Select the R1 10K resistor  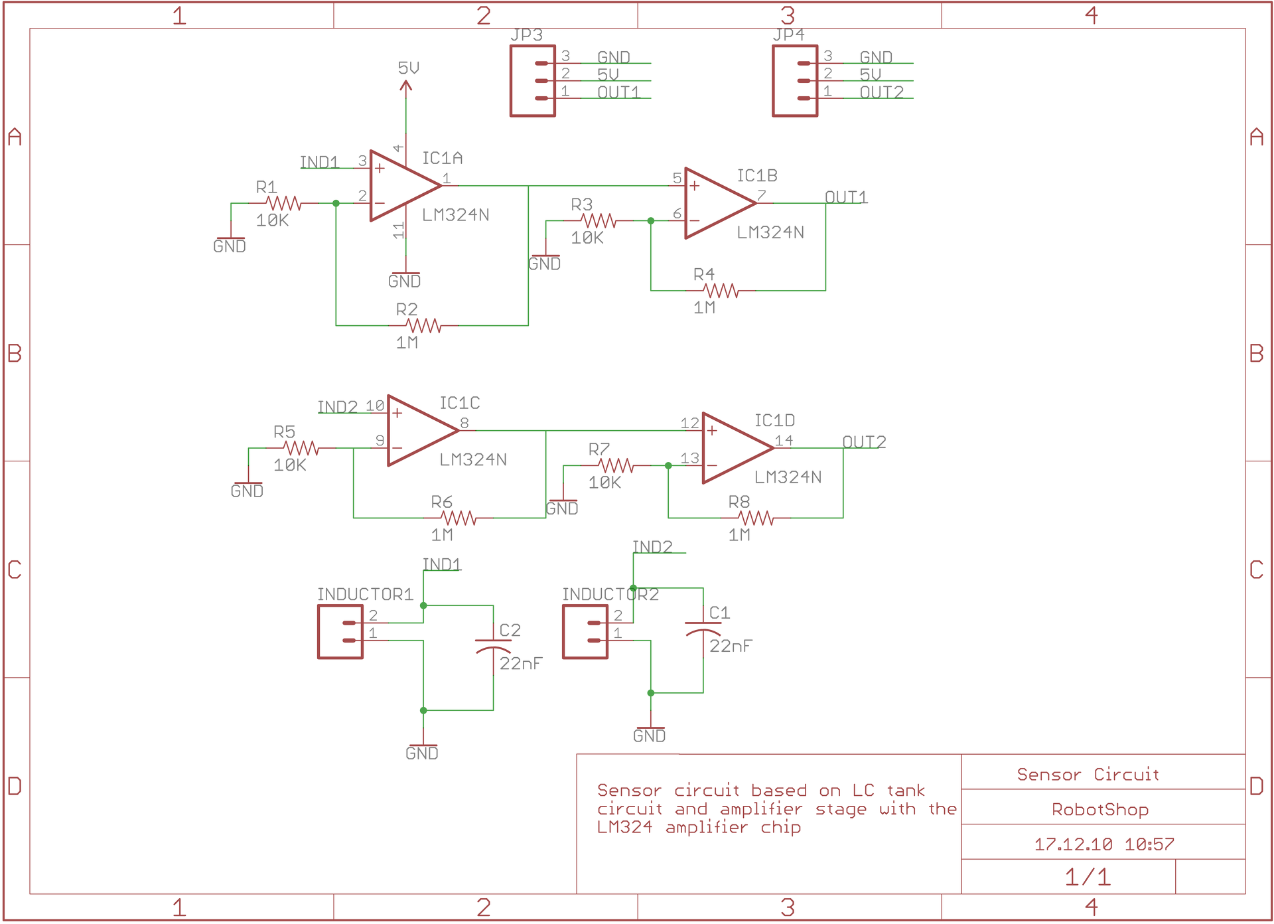click(283, 203)
